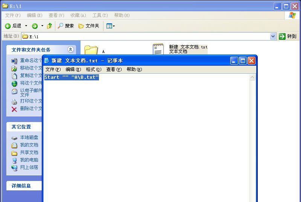Image resolution: width=301 pixels, height=202 pixels.
Task: Click in the address bar field showing E:\1
Action: point(147,36)
